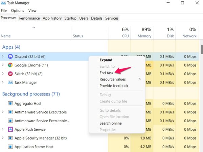The width and height of the screenshot is (203, 152).
Task: Expand the Task Manager app row
Action: [3, 82]
